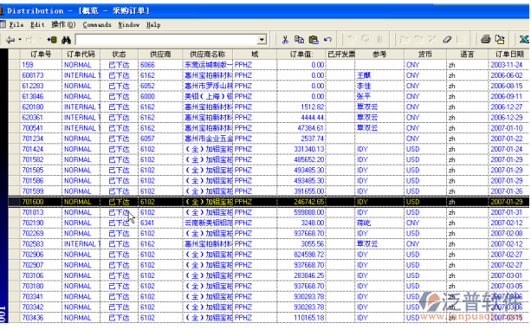Click the 订单日期 column header
Viewport: 531px width, 330px height.
(x=509, y=55)
